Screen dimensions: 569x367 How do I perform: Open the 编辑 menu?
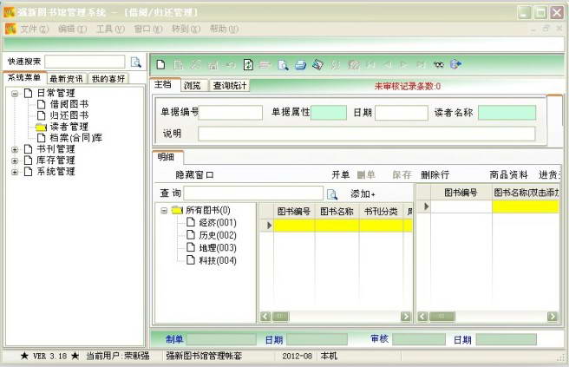[72, 29]
